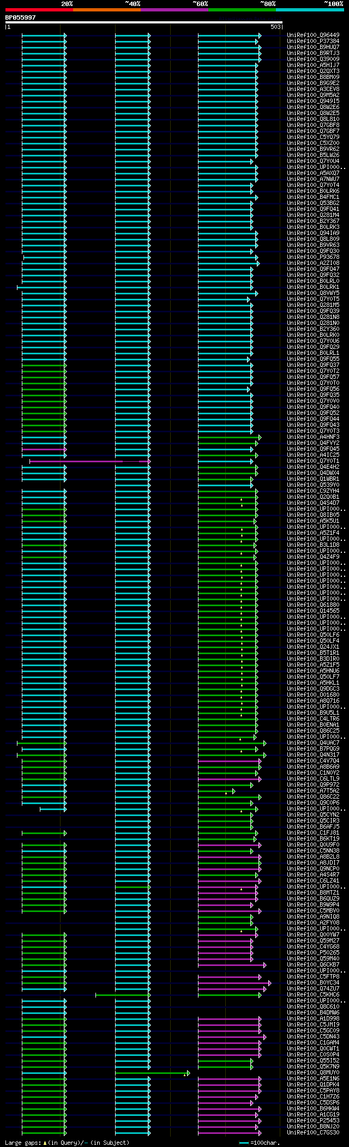Click the white query sequence ruler bar

(x=144, y=22)
